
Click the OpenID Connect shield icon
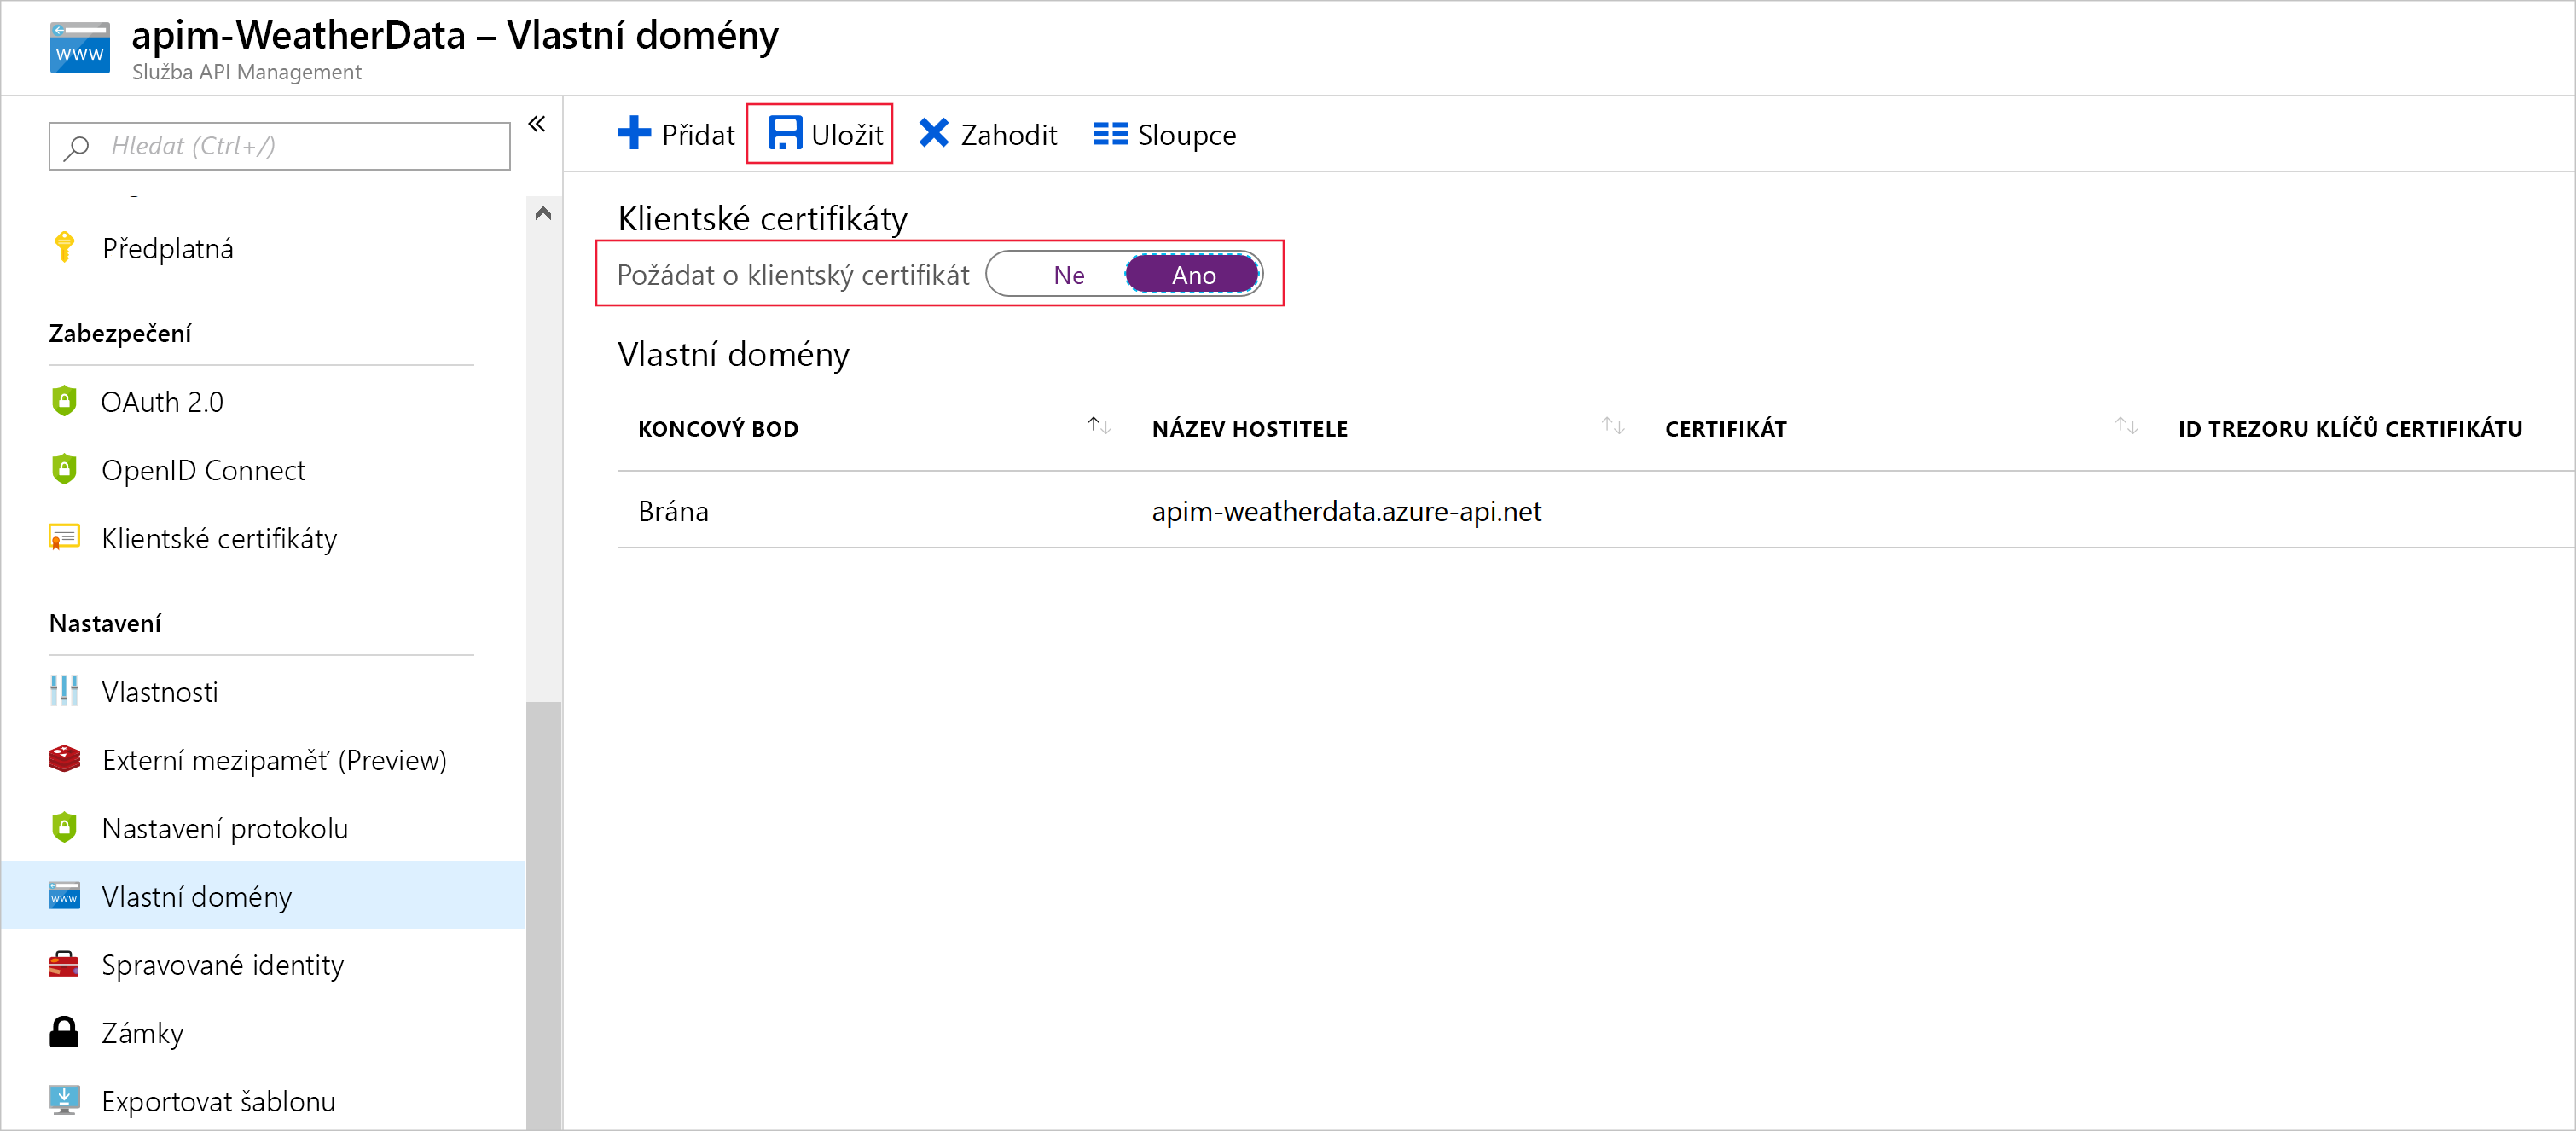[64, 469]
